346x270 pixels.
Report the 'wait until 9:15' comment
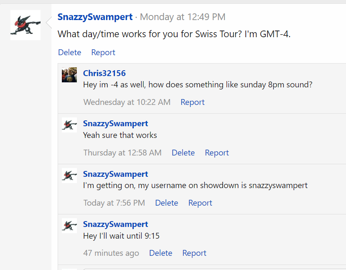tap(194, 253)
